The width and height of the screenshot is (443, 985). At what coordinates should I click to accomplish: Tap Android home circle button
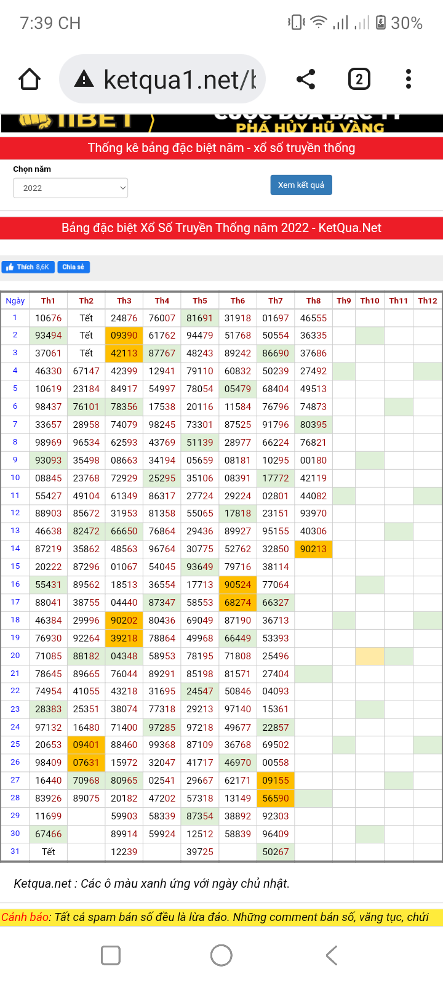pos(221,955)
